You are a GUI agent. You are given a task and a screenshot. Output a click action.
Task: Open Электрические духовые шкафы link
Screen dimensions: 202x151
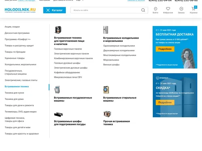[71, 68]
